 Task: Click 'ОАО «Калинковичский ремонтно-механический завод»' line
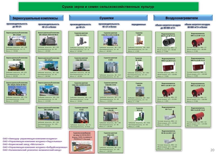click(32, 150)
